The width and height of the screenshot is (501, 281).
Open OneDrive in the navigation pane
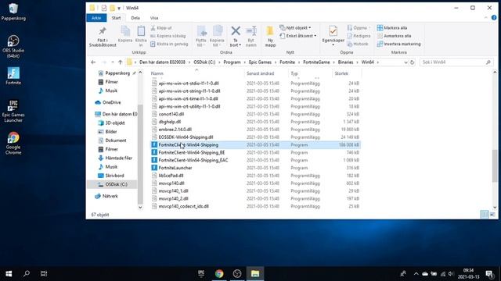111,102
